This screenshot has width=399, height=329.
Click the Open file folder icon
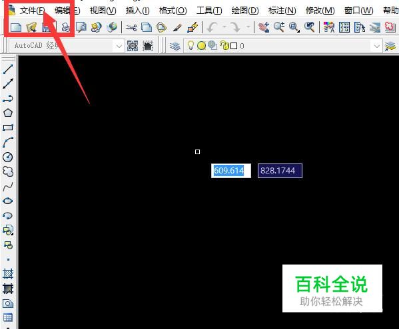click(31, 27)
